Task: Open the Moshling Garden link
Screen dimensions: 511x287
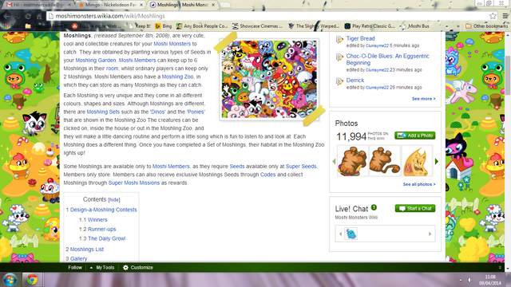Action: click(x=96, y=61)
